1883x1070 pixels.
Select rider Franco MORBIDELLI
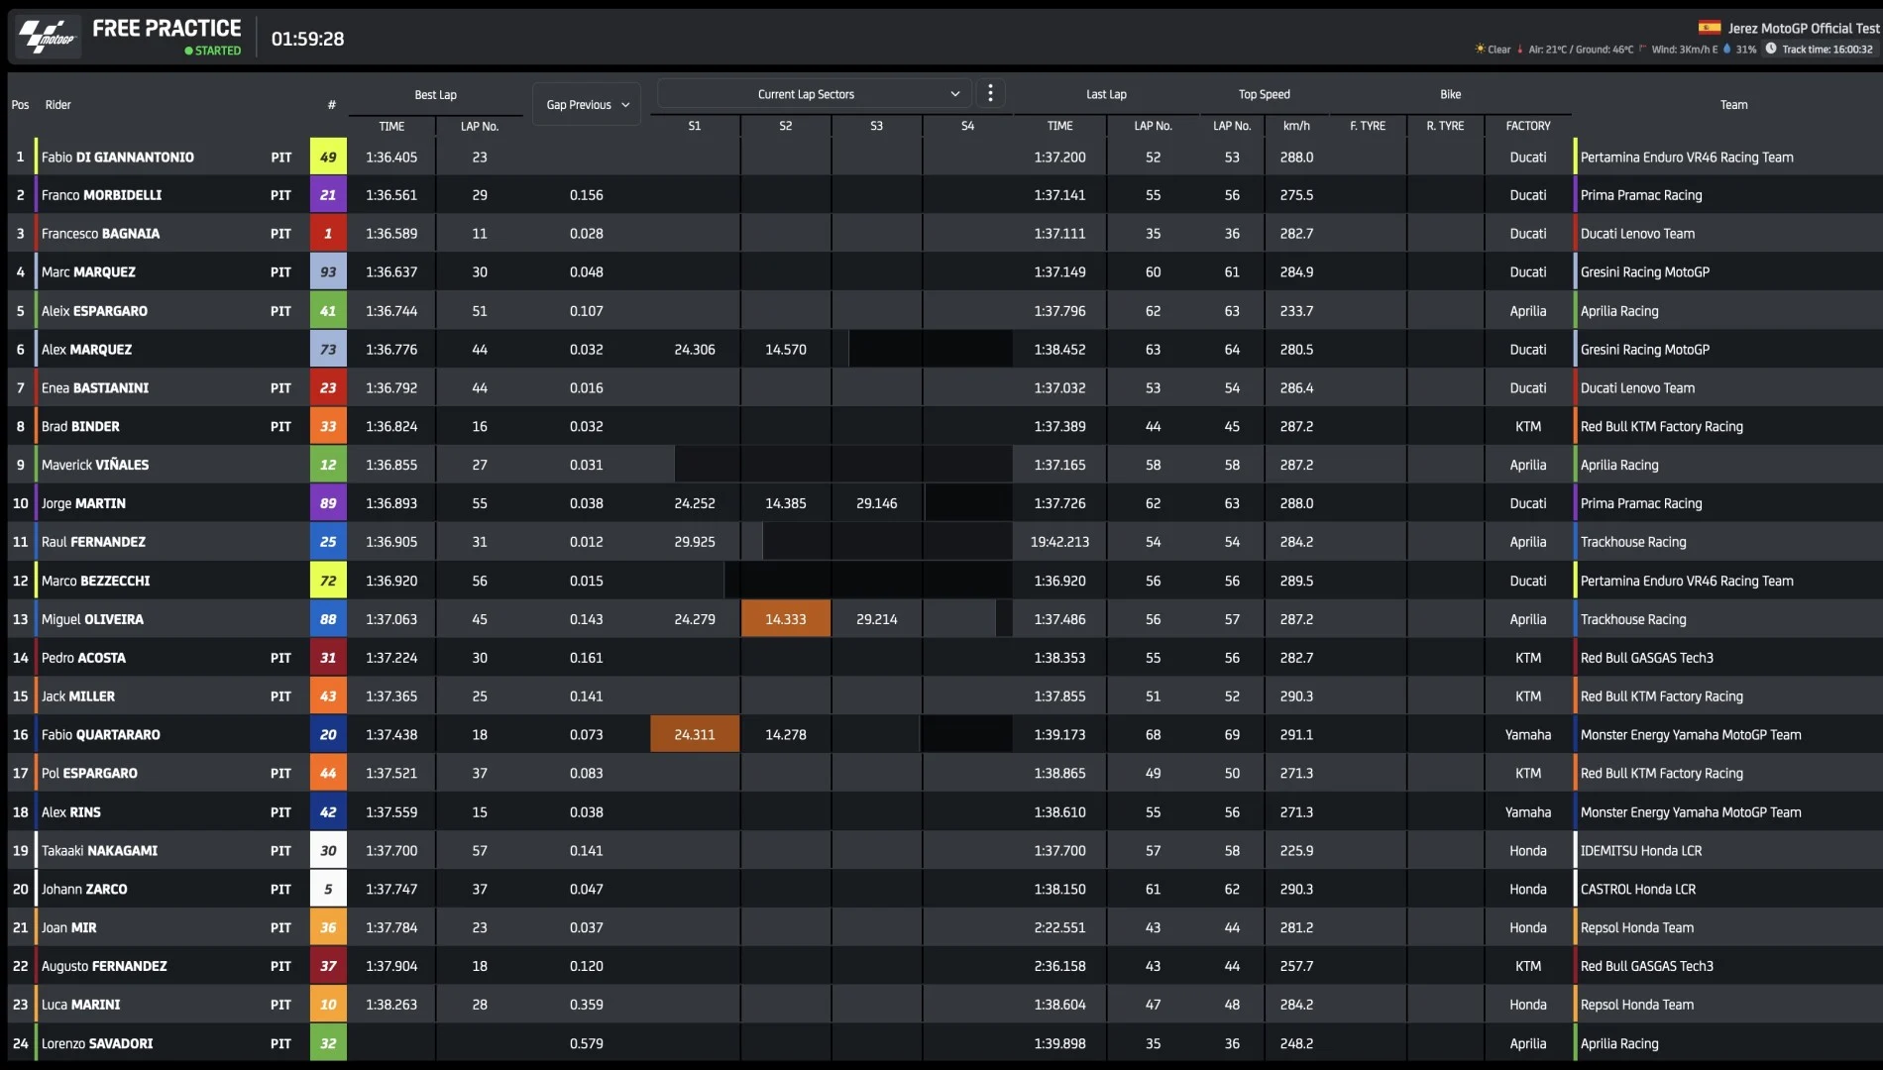pyautogui.click(x=101, y=195)
